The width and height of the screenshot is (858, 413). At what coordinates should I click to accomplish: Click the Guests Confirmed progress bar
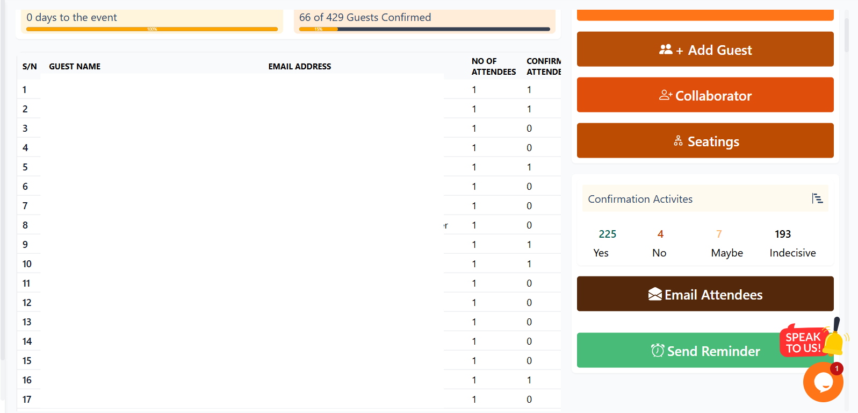[x=424, y=29]
